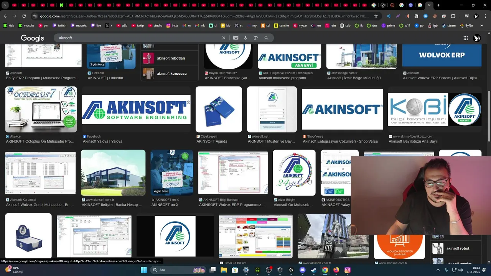Open the sansite bookmark

coord(281,26)
